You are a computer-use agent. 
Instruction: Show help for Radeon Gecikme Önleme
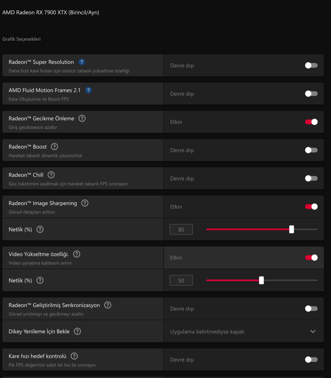(x=82, y=118)
